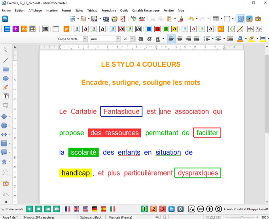Click the solid red background 'a' swatch
The width and height of the screenshot is (269, 219).
157,29
